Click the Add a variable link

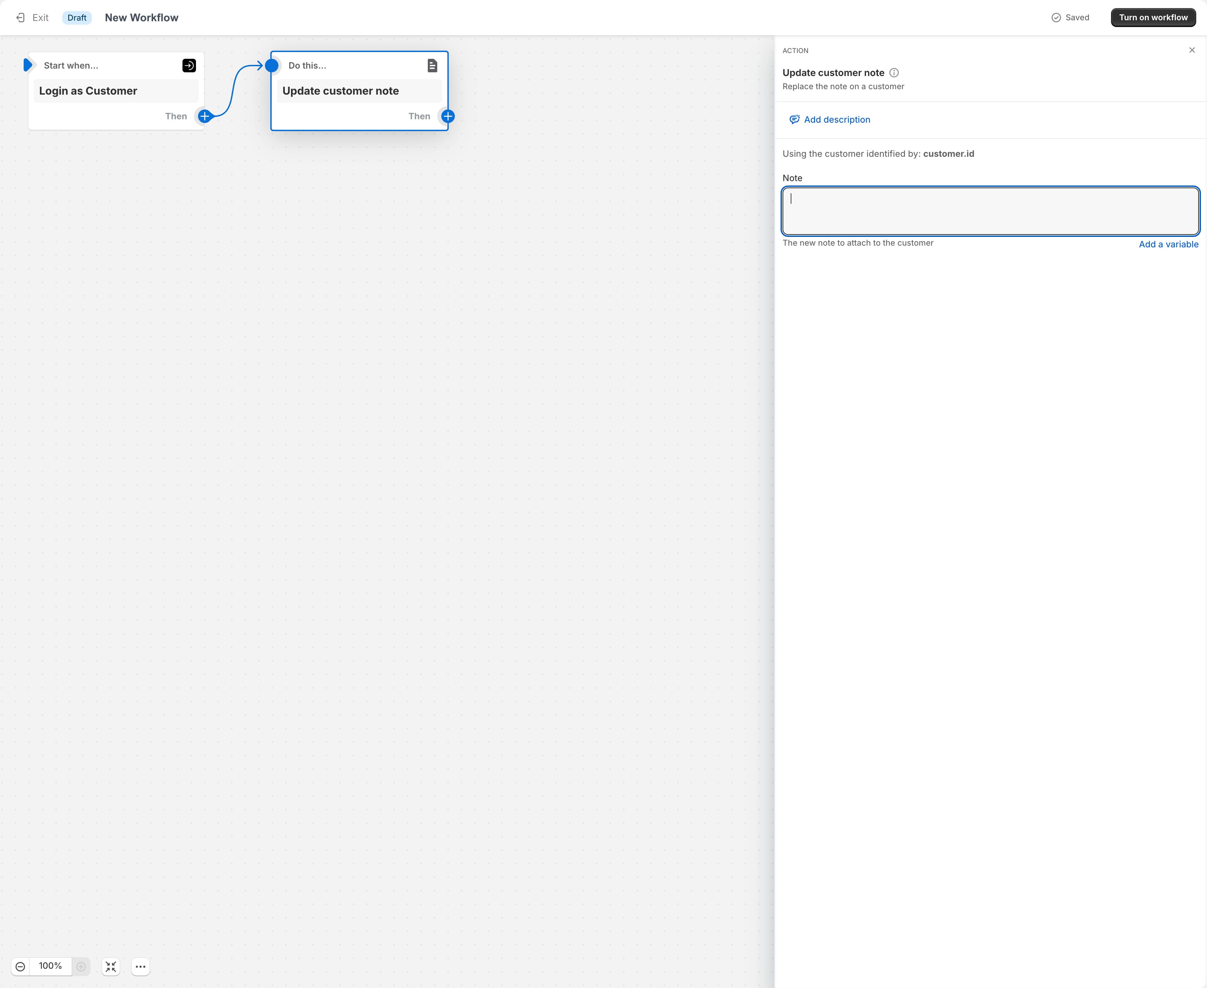pyautogui.click(x=1168, y=244)
